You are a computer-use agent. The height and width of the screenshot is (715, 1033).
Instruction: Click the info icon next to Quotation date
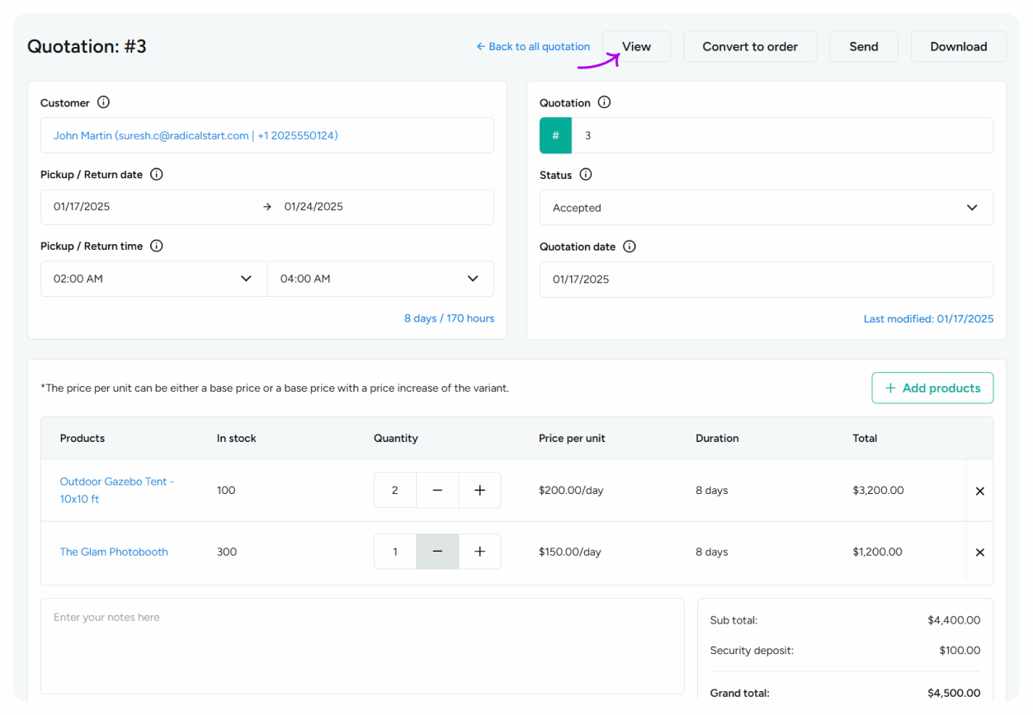click(x=630, y=246)
